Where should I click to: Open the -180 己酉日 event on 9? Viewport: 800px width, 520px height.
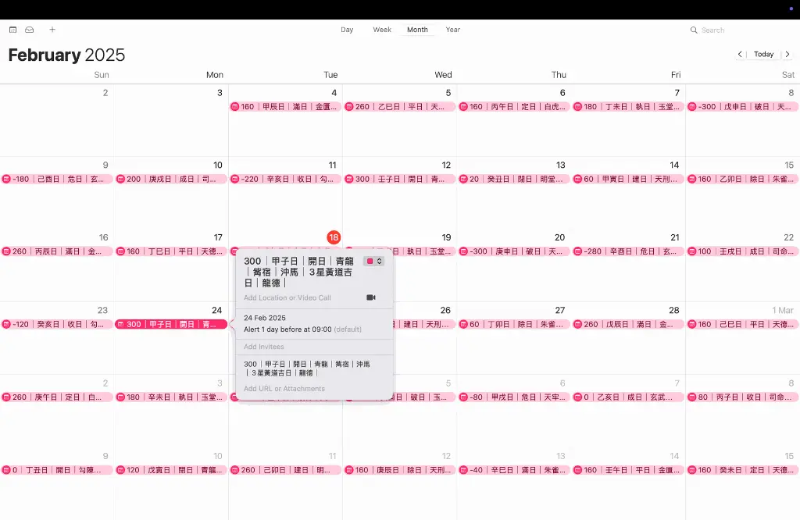(x=56, y=179)
